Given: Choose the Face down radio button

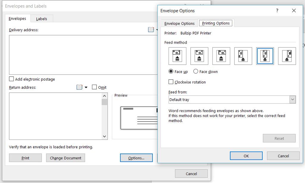Looking at the screenshot, I should 195,72.
